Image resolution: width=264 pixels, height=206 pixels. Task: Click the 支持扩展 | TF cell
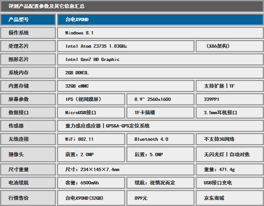(x=230, y=86)
